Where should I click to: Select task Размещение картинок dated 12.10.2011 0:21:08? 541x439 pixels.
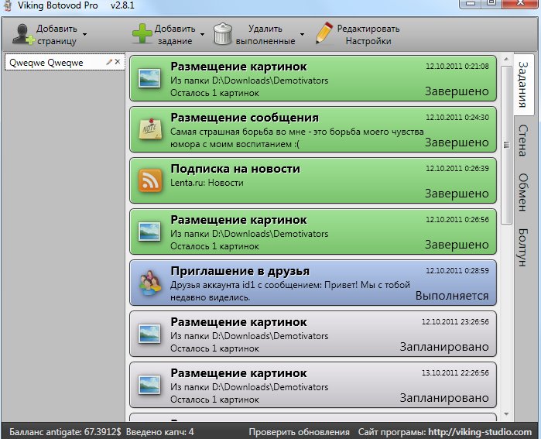coord(313,79)
